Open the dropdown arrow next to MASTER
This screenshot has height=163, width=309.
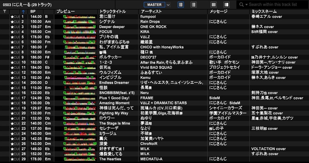click(168, 5)
